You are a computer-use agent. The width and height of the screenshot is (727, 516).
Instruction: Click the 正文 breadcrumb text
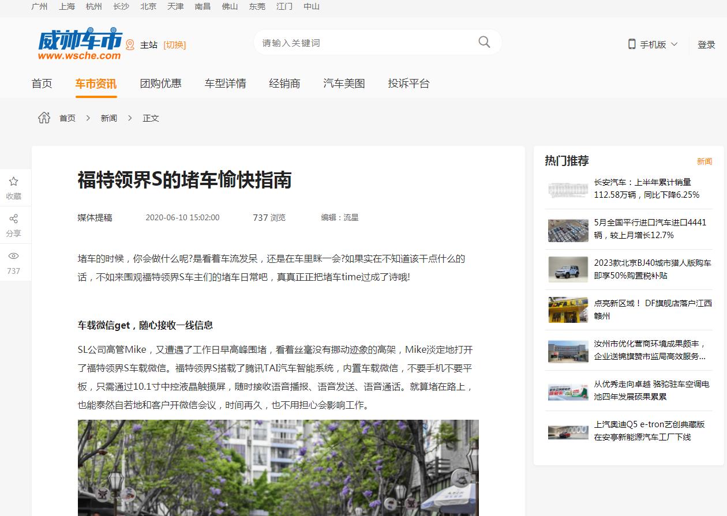[x=151, y=118]
